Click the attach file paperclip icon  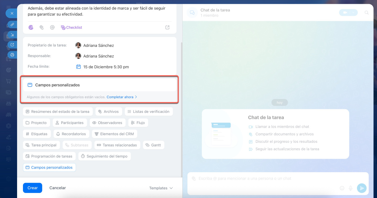[42, 27]
